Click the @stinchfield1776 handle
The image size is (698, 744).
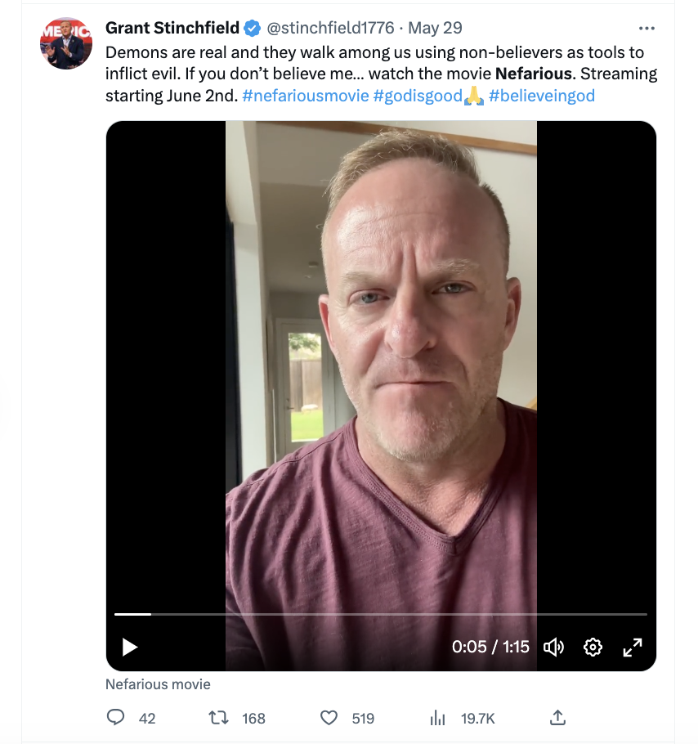330,28
